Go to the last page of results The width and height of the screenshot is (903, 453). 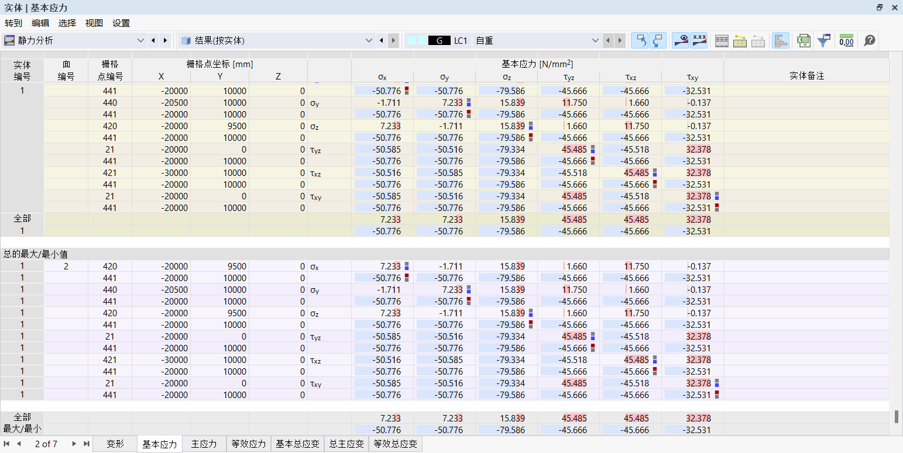[86, 444]
